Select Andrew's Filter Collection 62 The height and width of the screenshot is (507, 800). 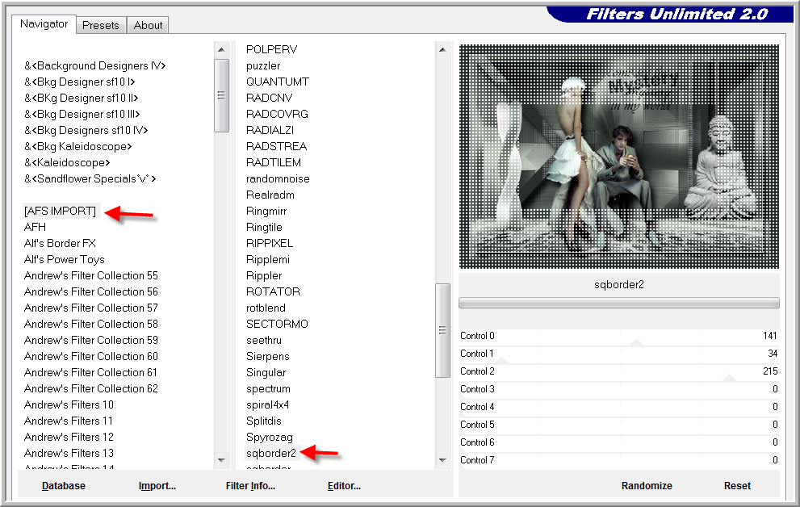point(90,389)
